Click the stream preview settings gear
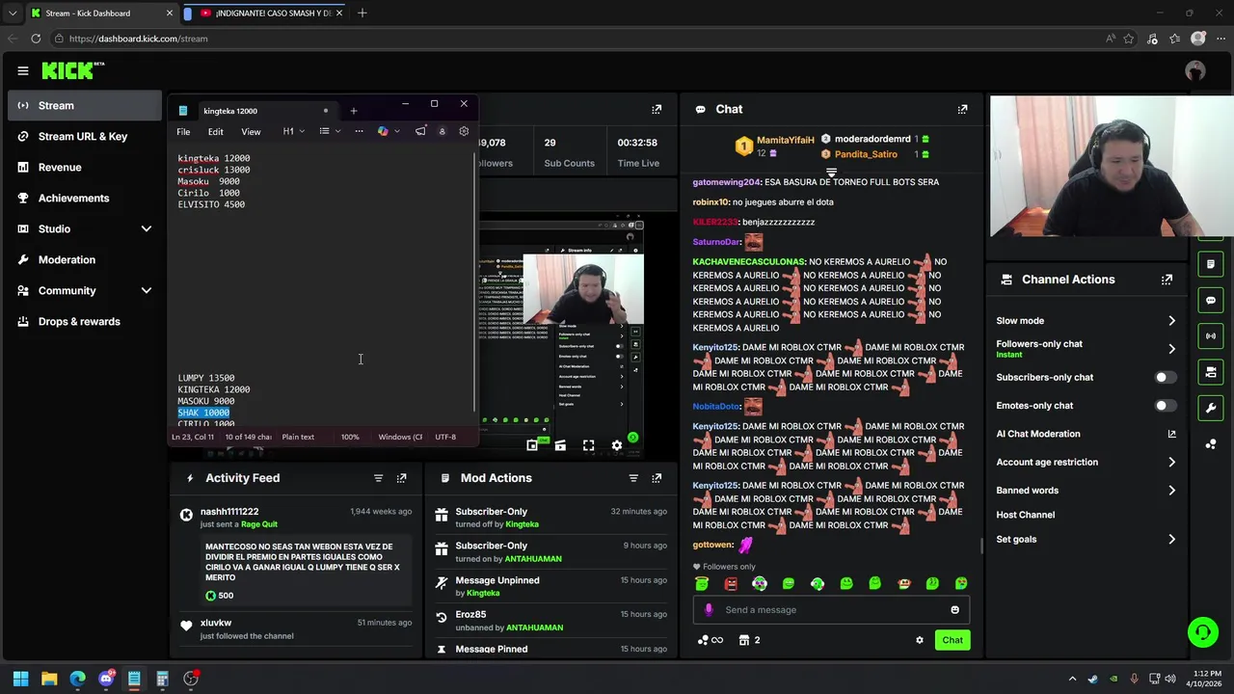Image resolution: width=1234 pixels, height=694 pixels. (x=617, y=445)
